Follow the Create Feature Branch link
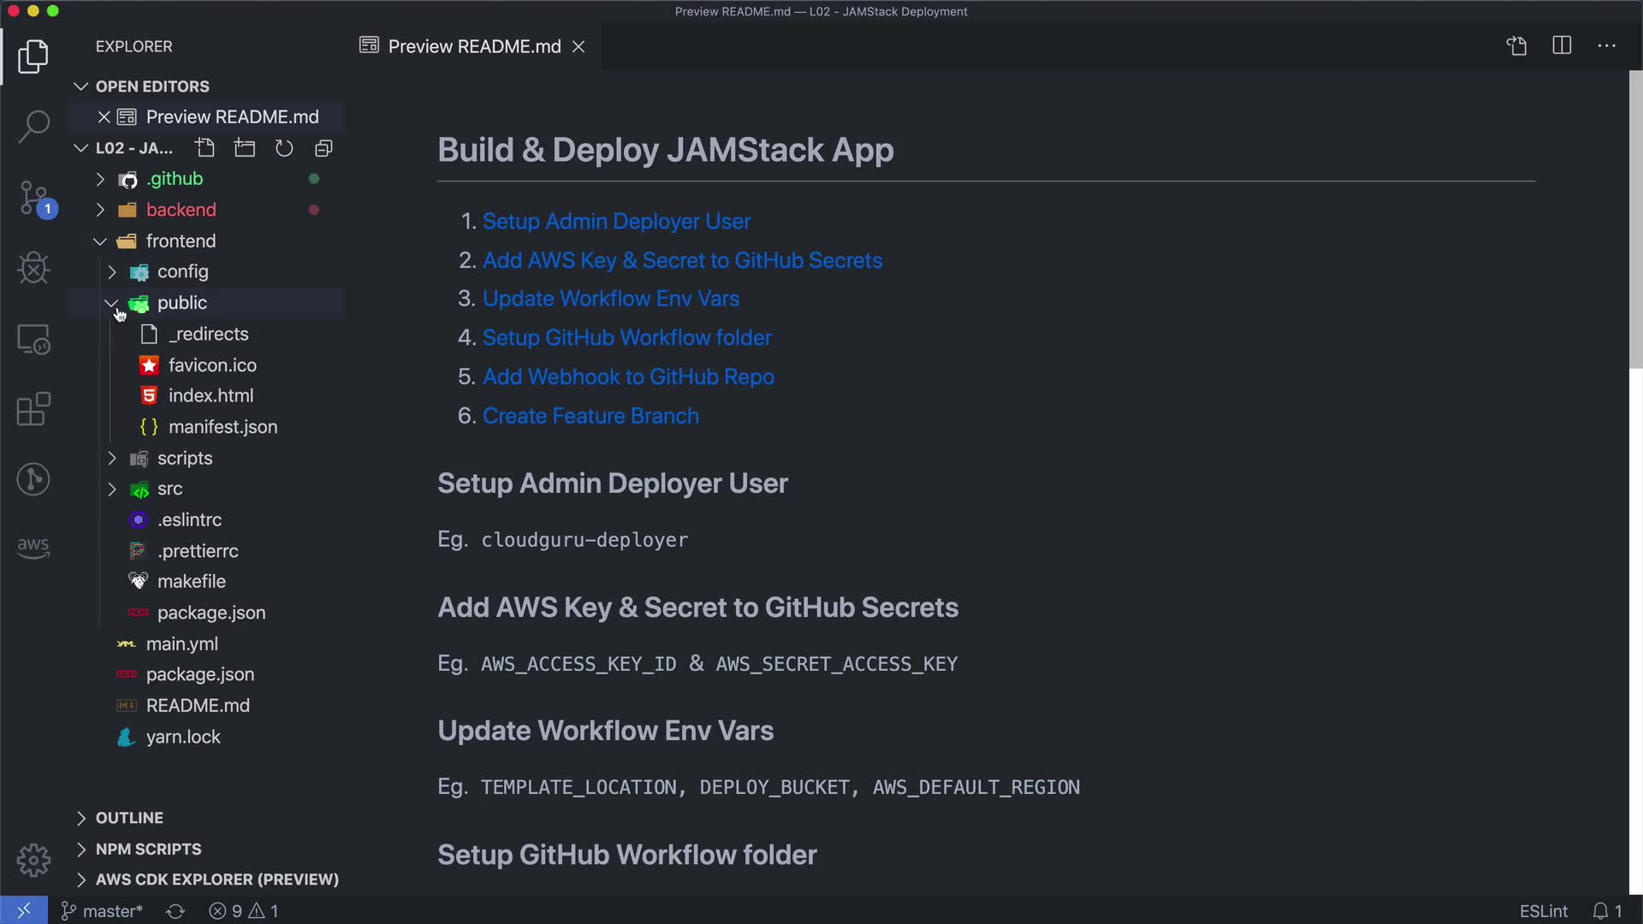The image size is (1643, 924). click(590, 416)
